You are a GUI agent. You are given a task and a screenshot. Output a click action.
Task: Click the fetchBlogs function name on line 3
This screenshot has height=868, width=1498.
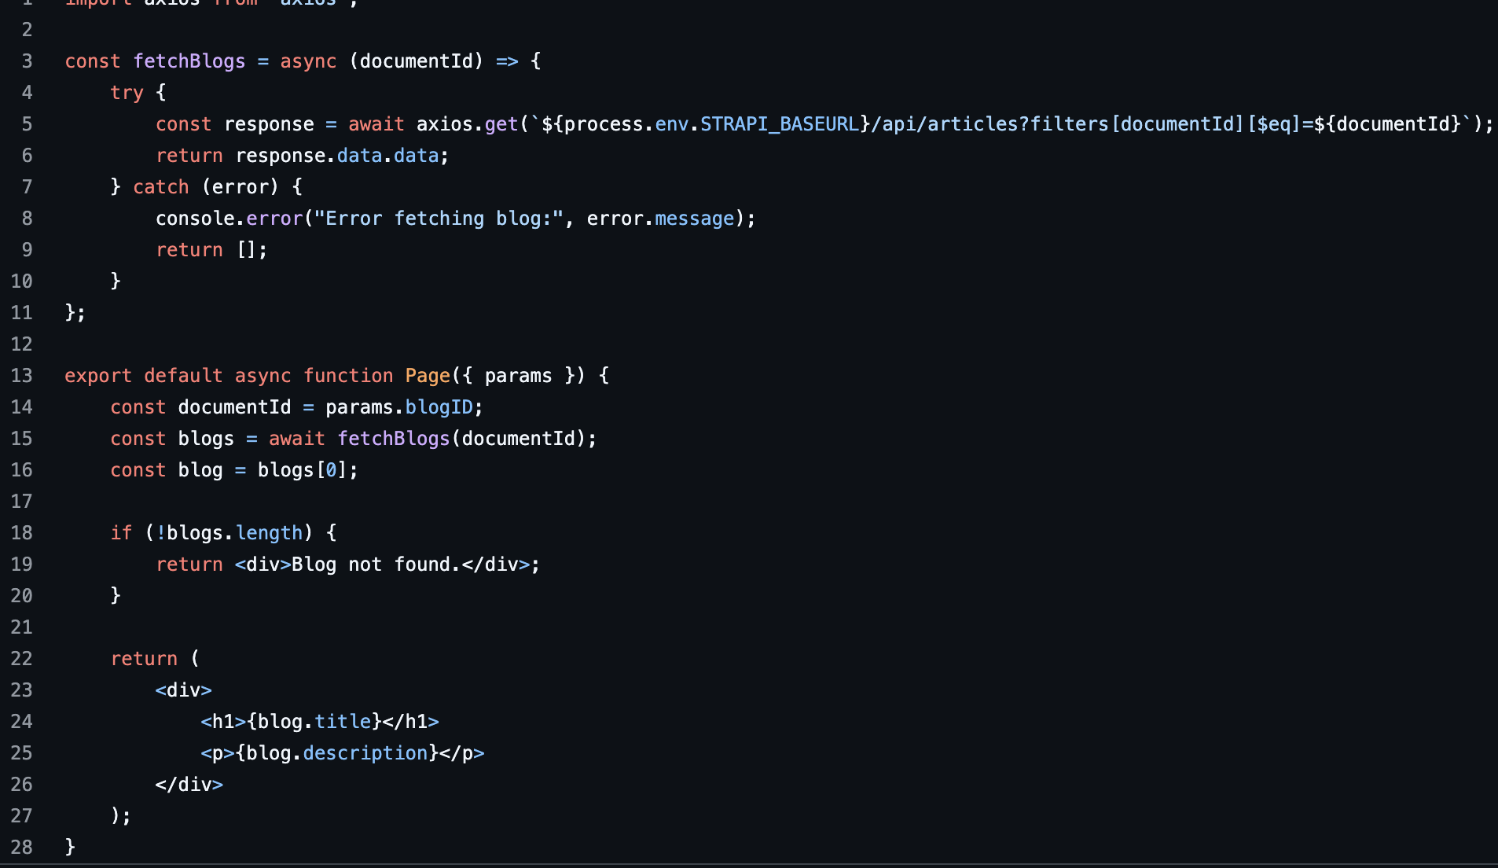click(x=189, y=61)
